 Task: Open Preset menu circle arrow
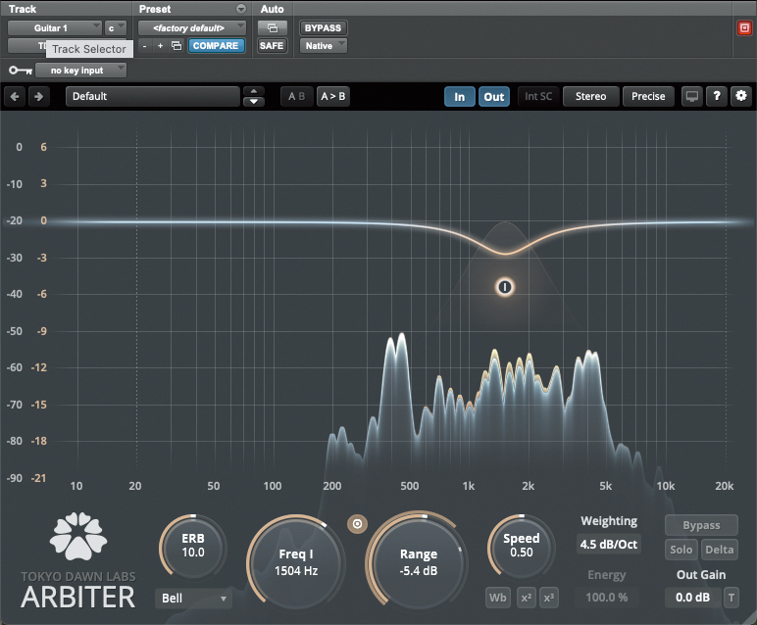pyautogui.click(x=240, y=9)
